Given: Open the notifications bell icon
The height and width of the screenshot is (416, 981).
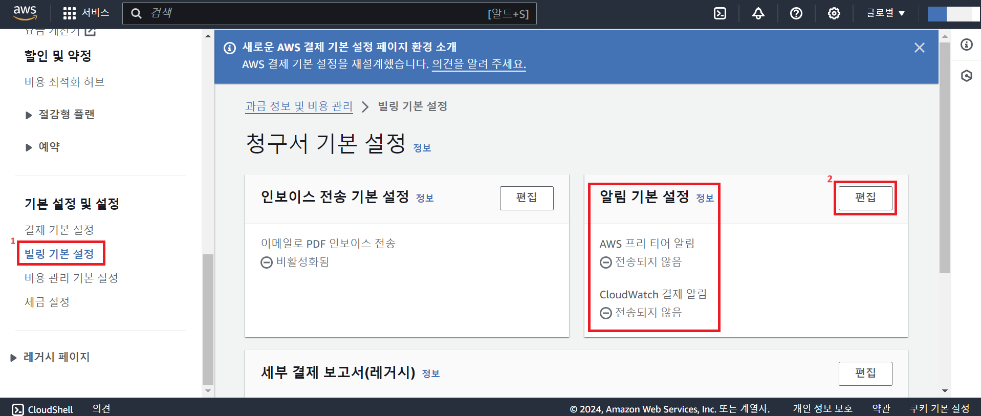Looking at the screenshot, I should [x=758, y=13].
